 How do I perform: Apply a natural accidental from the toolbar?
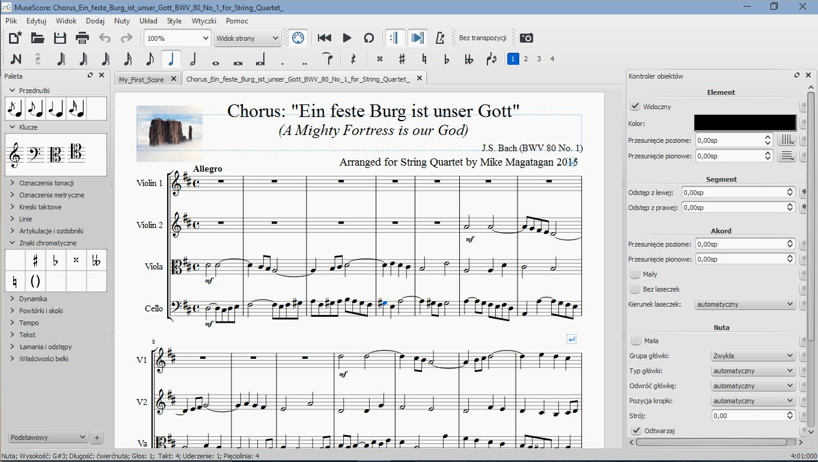pos(424,59)
